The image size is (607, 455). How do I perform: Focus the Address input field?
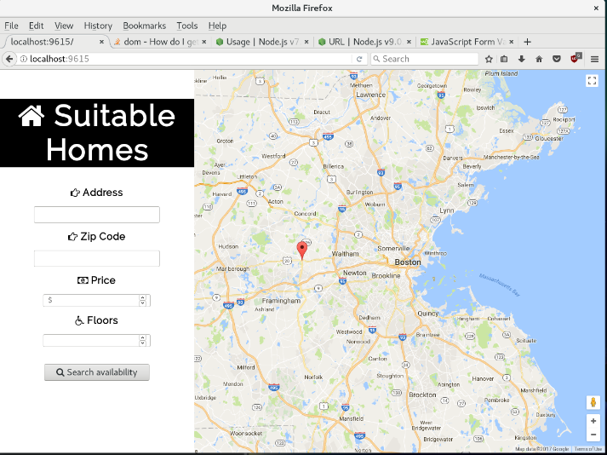[x=97, y=215]
